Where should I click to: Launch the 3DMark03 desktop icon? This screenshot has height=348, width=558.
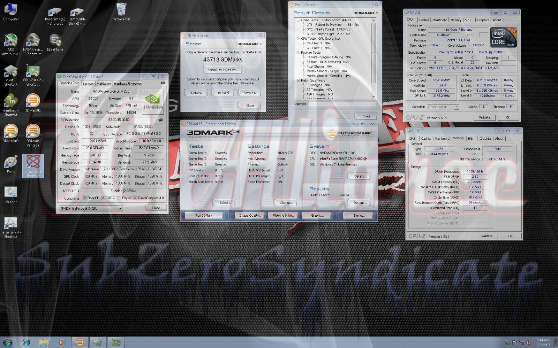point(11,134)
